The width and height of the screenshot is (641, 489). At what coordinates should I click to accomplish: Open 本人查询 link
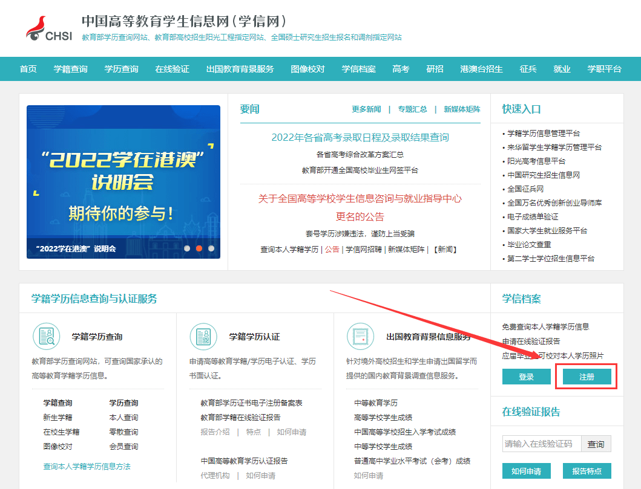click(123, 418)
